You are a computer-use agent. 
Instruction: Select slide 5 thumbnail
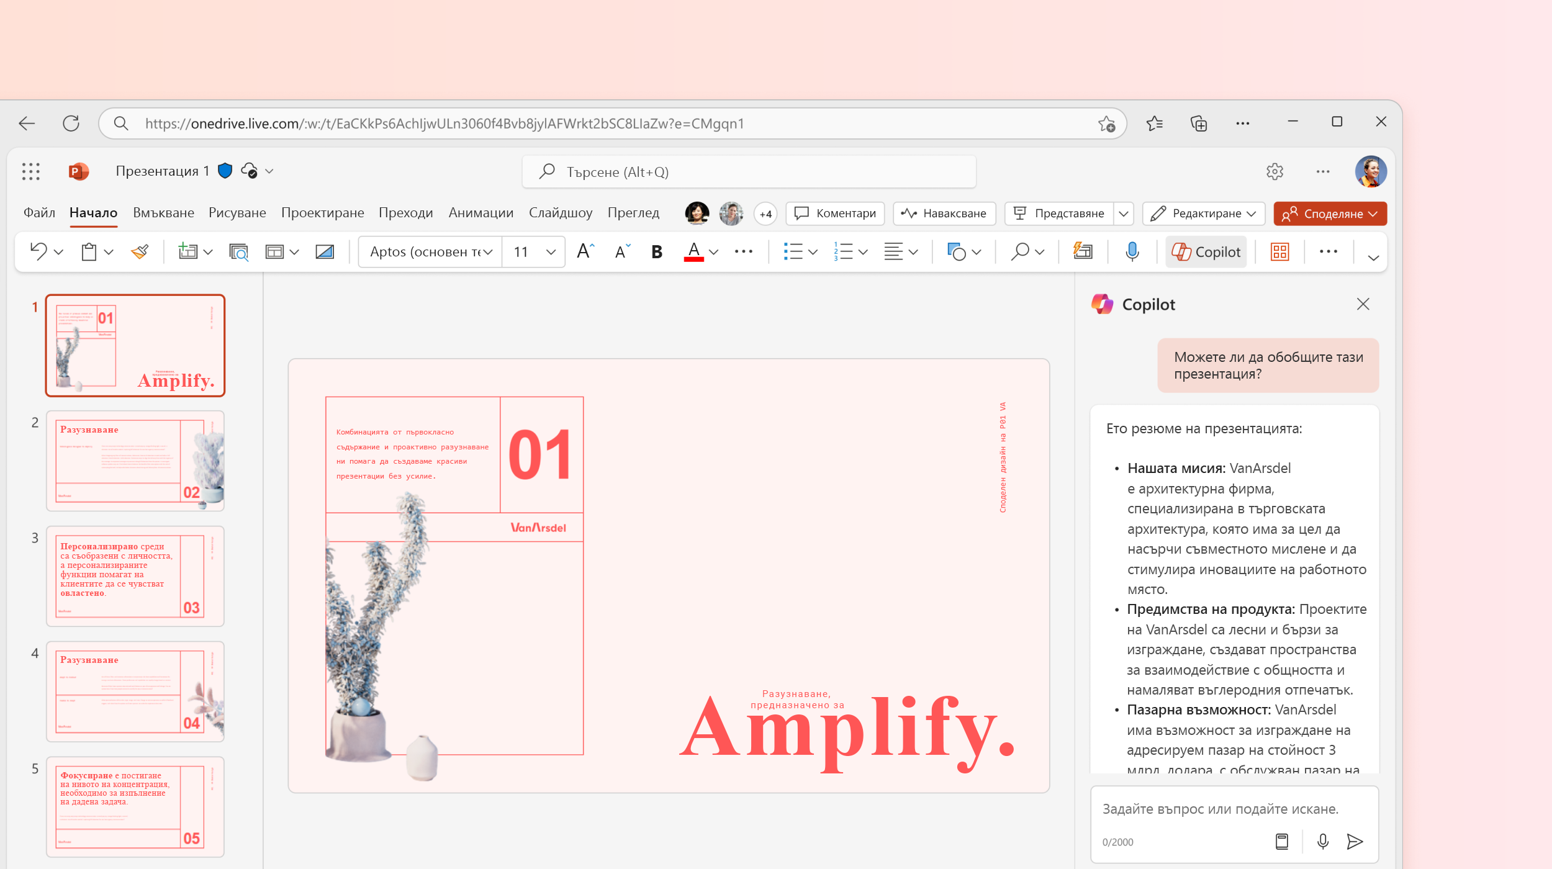pos(135,807)
